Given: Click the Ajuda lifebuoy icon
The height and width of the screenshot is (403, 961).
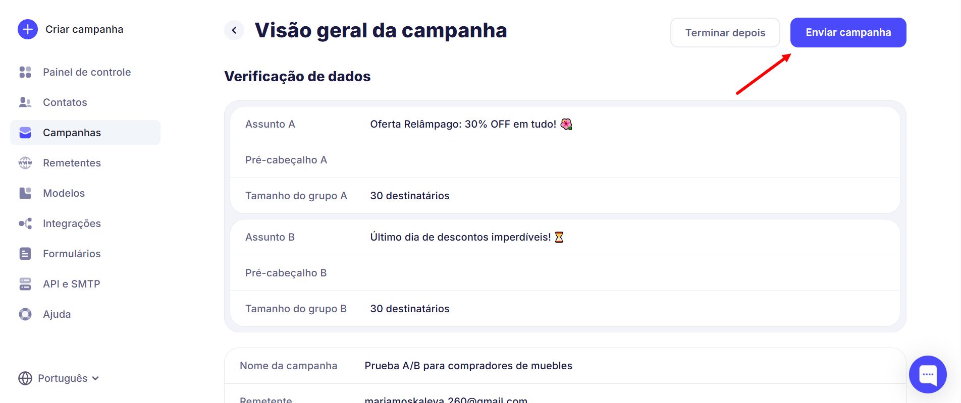Looking at the screenshot, I should (x=25, y=314).
